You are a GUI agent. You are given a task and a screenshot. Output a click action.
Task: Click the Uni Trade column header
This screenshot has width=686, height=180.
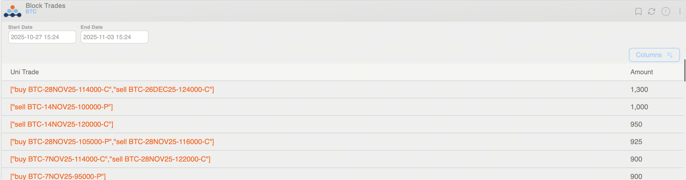[x=25, y=72]
